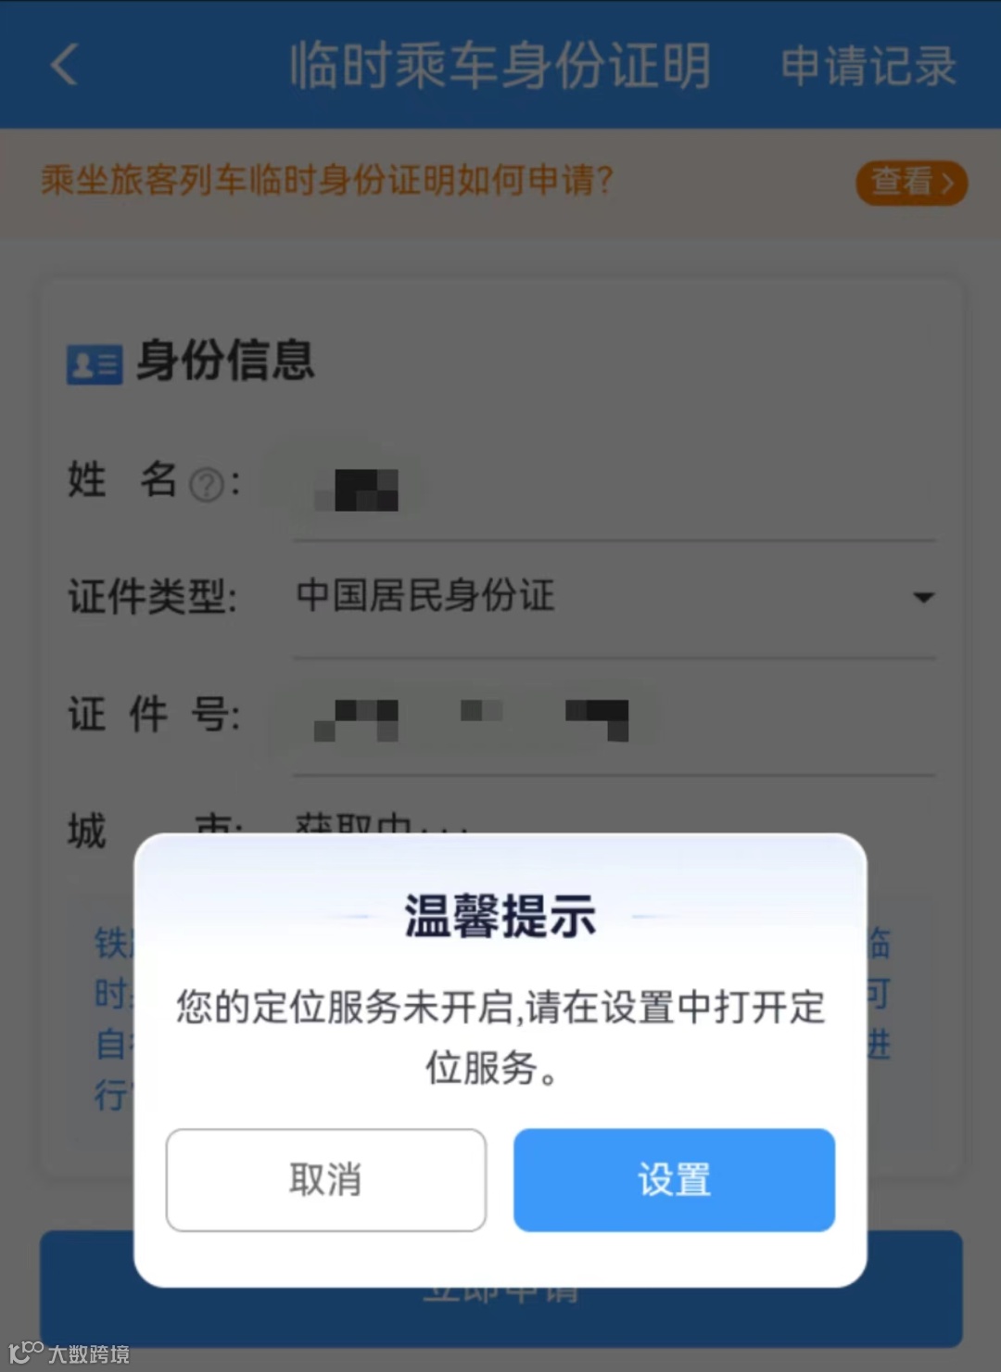This screenshot has height=1372, width=1001.
Task: Open the 中国居民身份证 selection box
Action: (614, 596)
